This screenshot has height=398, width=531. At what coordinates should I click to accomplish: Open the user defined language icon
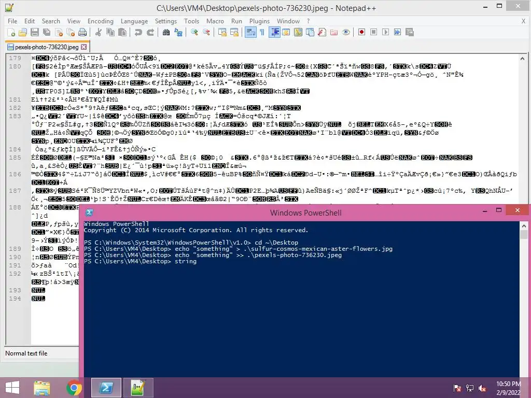[x=286, y=32]
